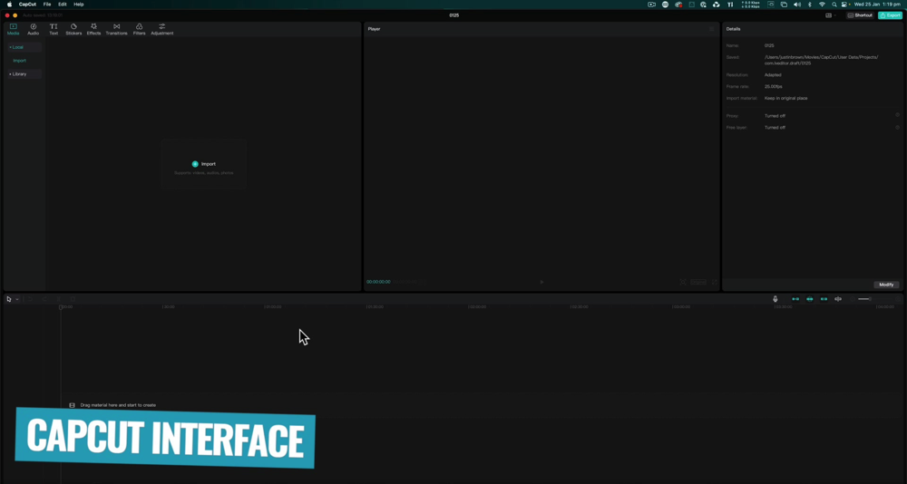Click the Free layer info icon
The height and width of the screenshot is (484, 907).
(x=898, y=127)
